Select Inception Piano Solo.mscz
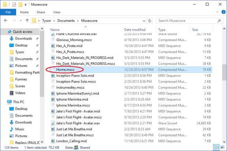Viewport: 227px width, 151px height. coord(76,81)
